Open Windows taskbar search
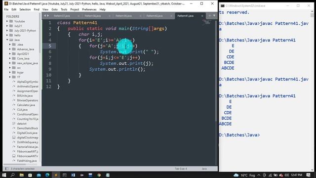The height and width of the screenshot is (178, 316). 13,175
